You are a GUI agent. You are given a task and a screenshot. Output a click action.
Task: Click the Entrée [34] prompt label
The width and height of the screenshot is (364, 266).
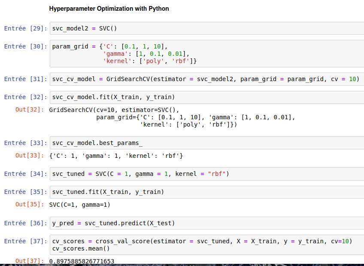(25, 174)
